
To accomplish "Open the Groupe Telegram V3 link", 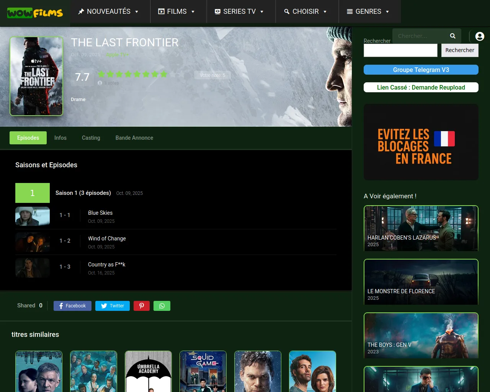I will pos(421,70).
